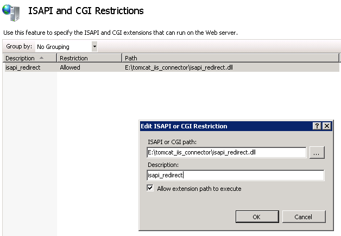
Task: Sort list by Restriction column header
Action: 74,58
